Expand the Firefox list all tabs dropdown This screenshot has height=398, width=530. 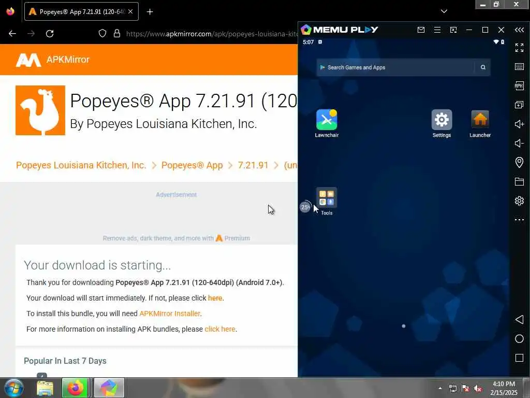tap(444, 11)
